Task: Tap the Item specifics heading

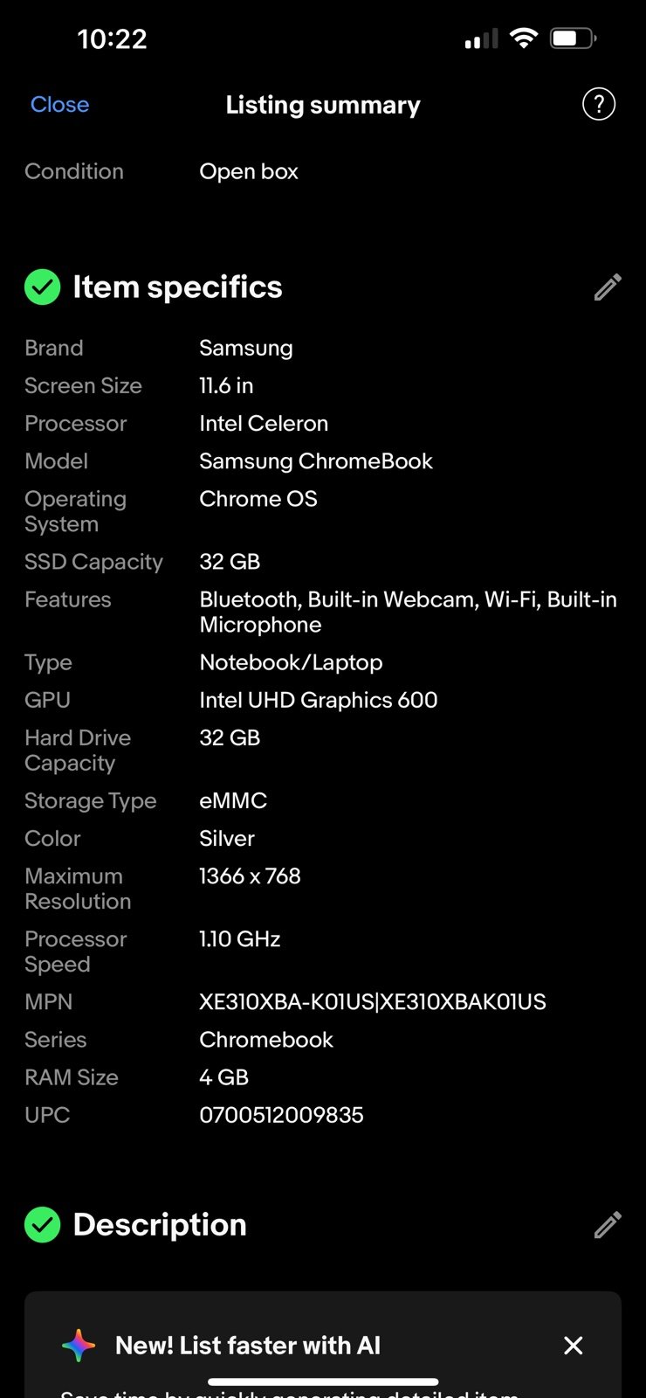Action: click(x=177, y=287)
